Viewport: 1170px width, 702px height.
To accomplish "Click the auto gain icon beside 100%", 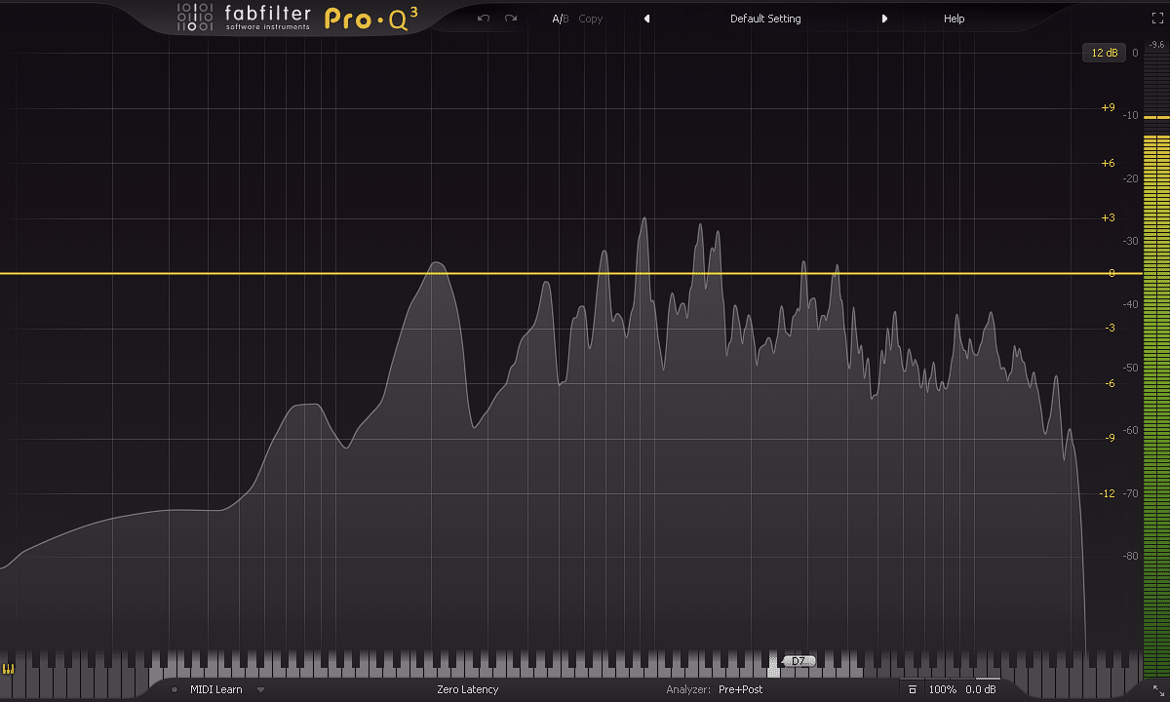I will pos(913,689).
